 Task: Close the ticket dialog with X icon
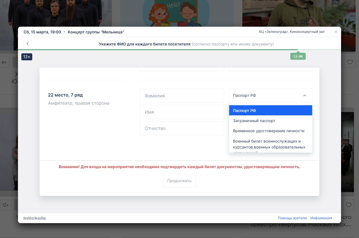click(x=336, y=32)
